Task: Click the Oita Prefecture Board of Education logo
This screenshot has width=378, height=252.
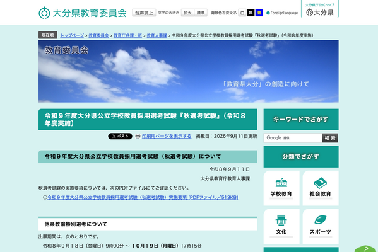Action: click(83, 13)
